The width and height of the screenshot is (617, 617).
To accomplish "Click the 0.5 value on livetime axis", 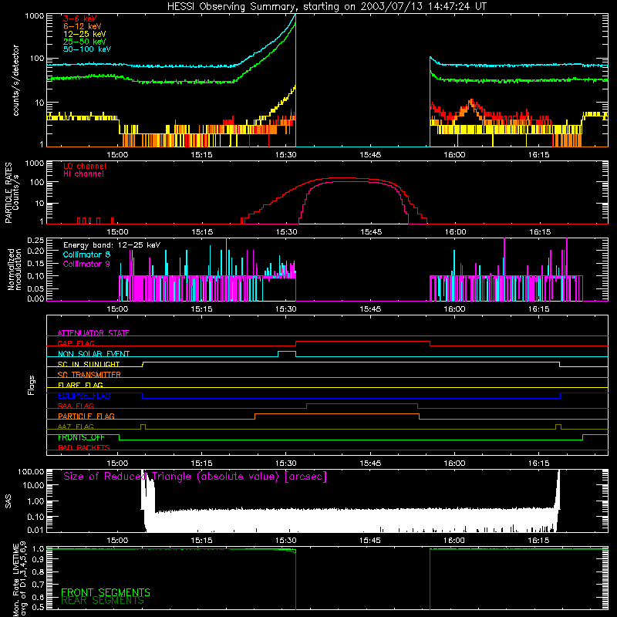I will point(38,607).
